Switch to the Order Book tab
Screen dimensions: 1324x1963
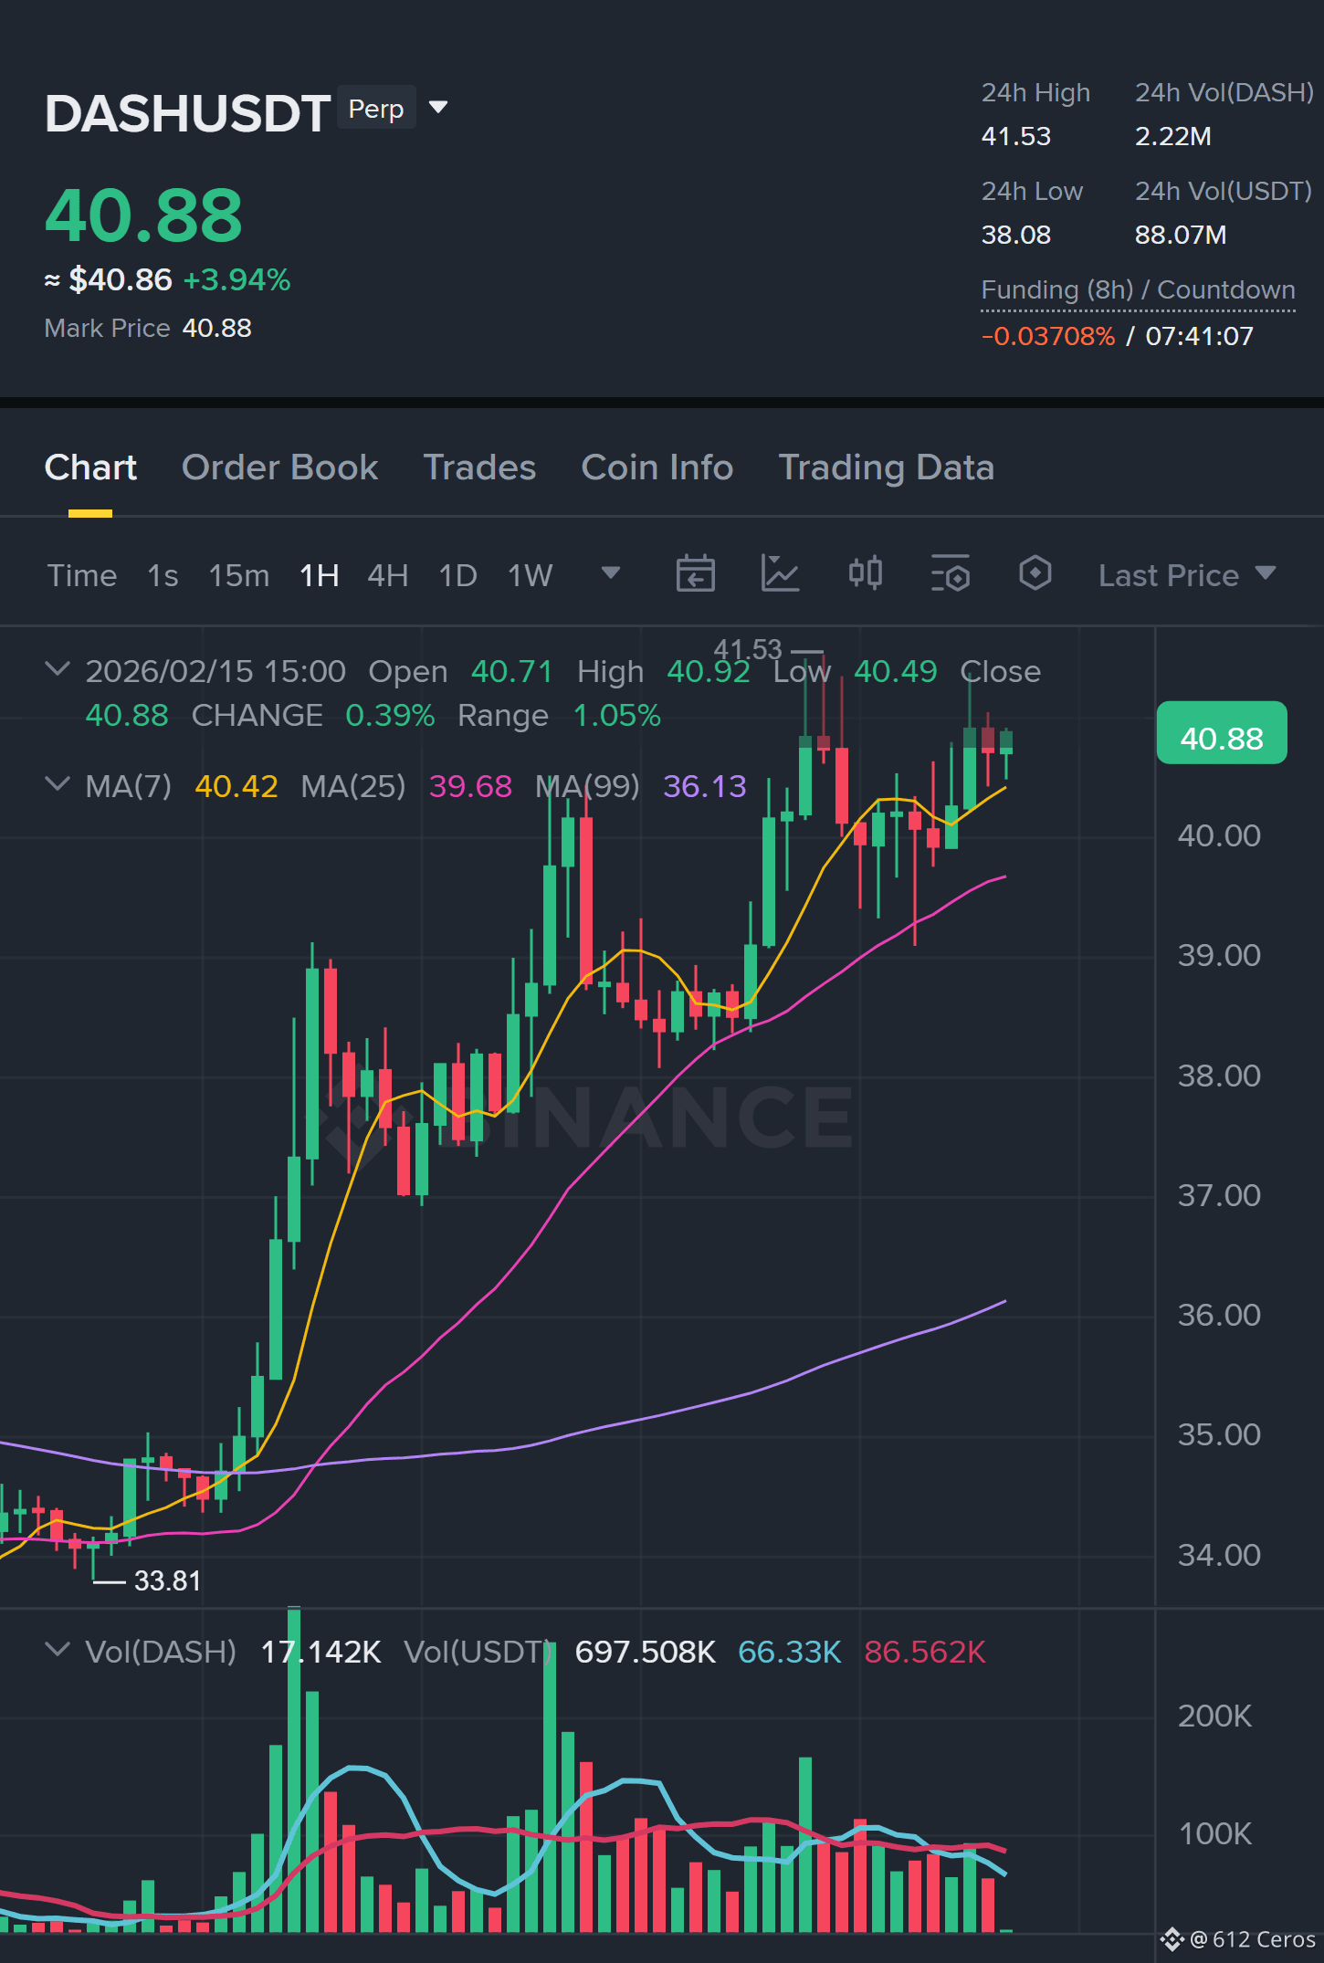coord(279,467)
